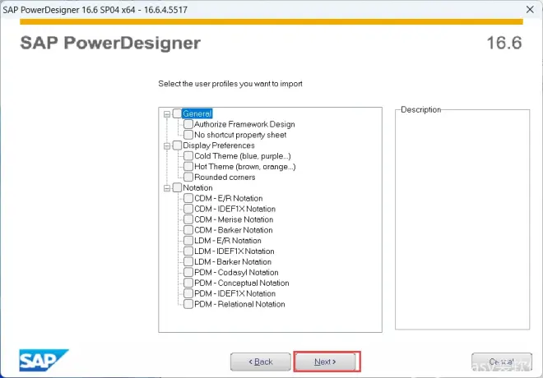Check the Notation group checkbox

point(177,187)
